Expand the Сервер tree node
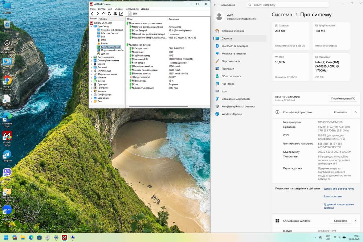This screenshot has width=363, height=242. [91, 64]
